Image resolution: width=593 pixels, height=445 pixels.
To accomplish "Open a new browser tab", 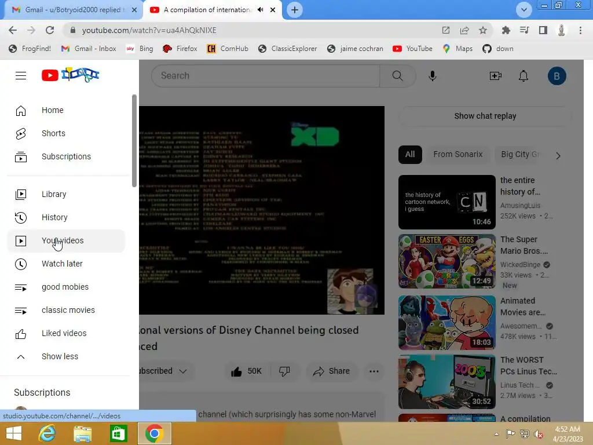I will [295, 10].
